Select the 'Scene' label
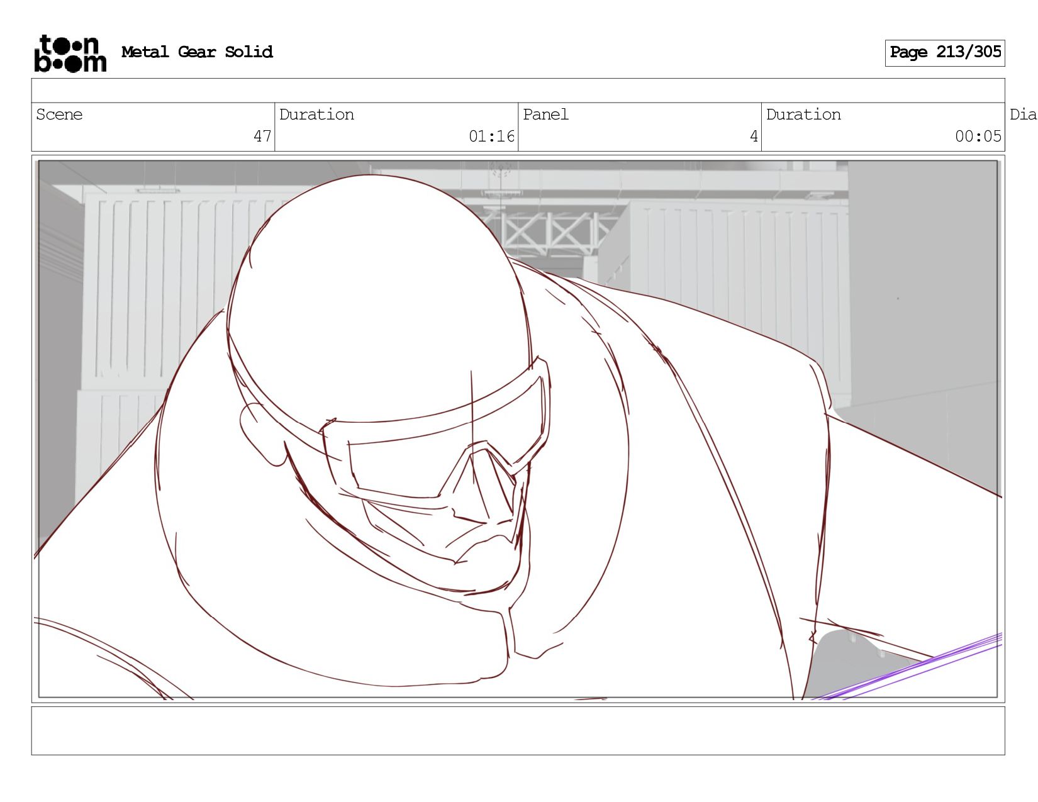 [59, 114]
